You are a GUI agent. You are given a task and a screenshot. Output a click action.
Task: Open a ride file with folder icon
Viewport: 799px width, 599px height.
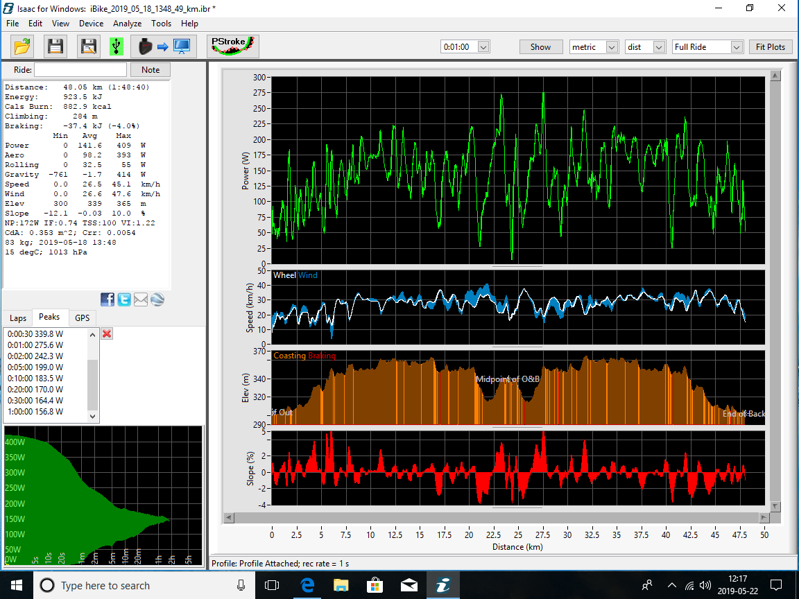pos(22,46)
